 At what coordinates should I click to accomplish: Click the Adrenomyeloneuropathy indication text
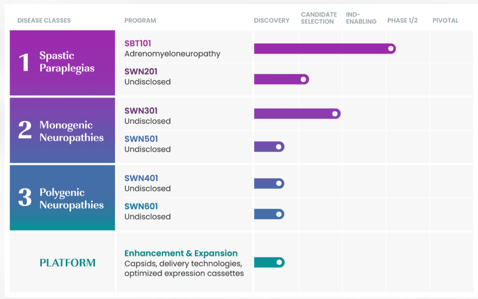172,54
